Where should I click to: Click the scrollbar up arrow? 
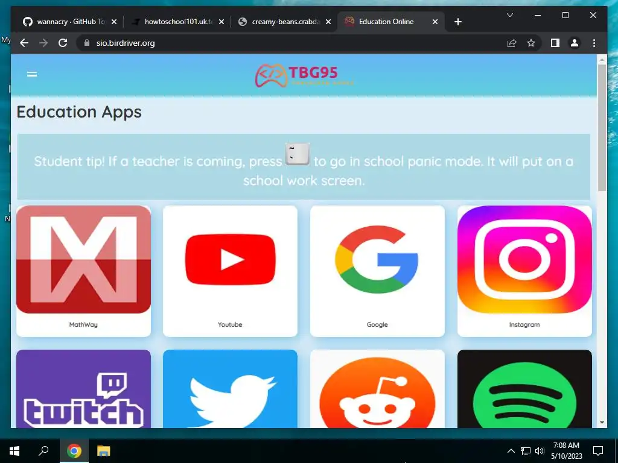click(x=602, y=60)
